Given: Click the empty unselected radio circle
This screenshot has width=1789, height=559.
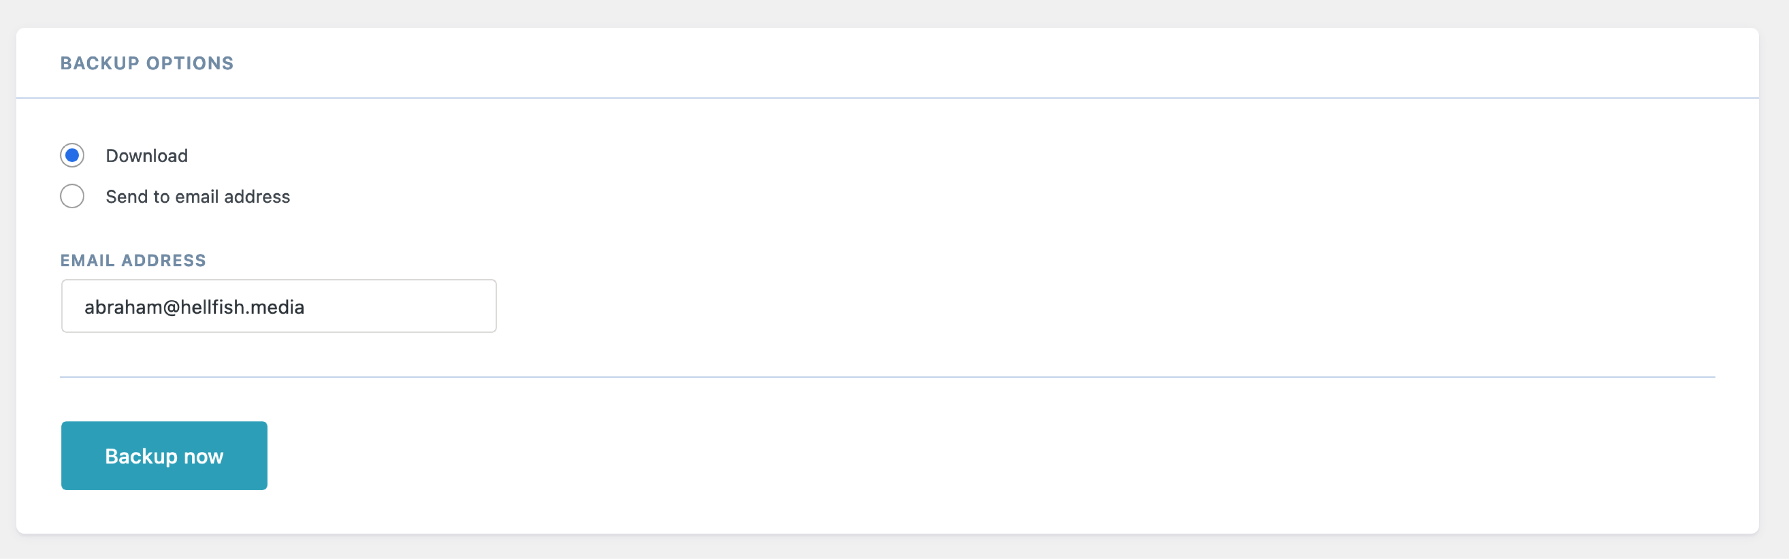Looking at the screenshot, I should (x=72, y=197).
